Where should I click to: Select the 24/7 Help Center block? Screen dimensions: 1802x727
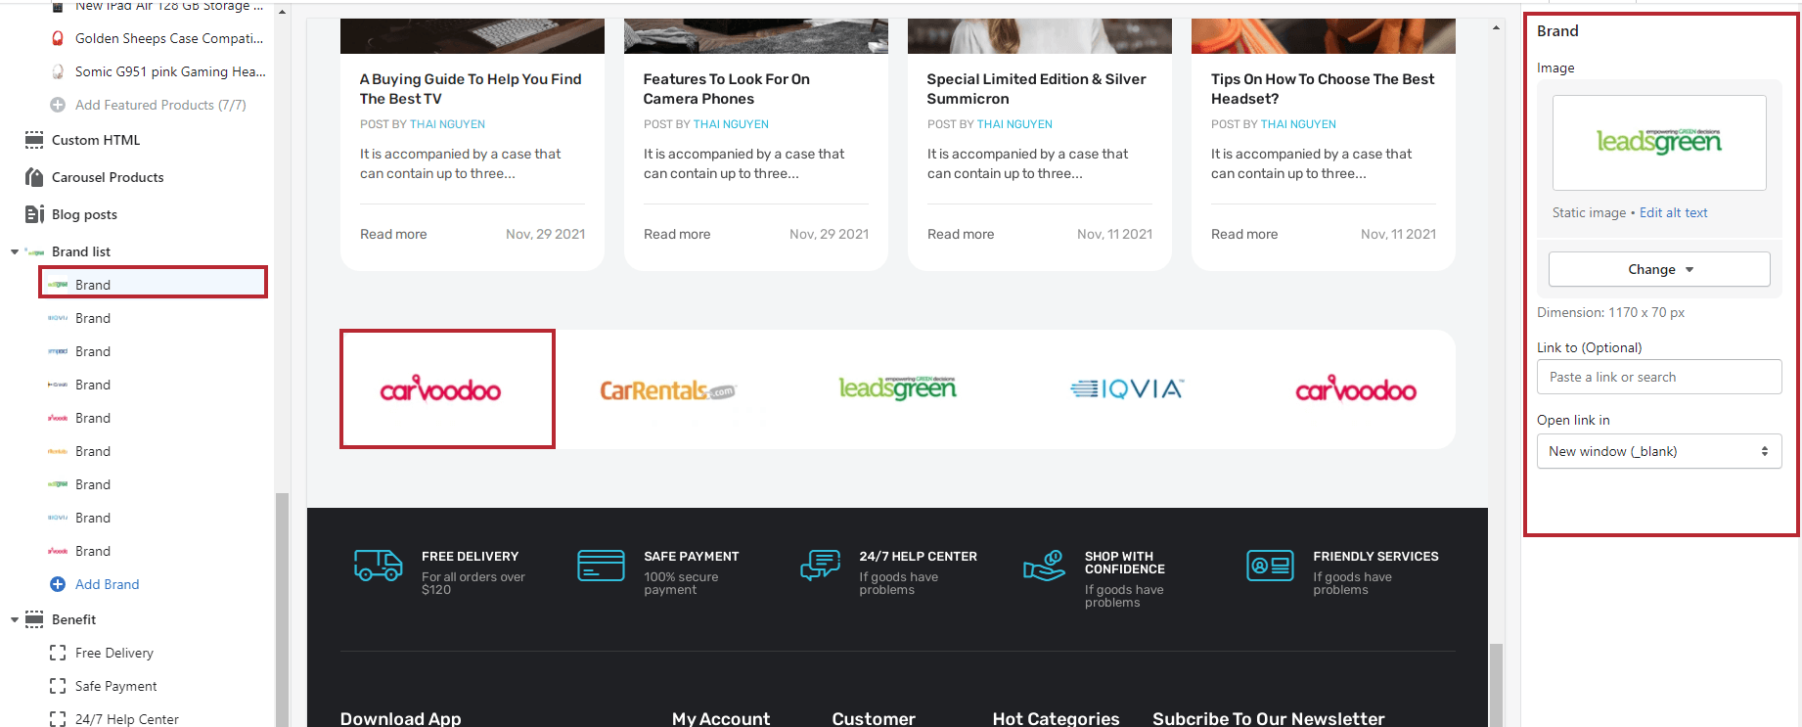[x=127, y=719]
